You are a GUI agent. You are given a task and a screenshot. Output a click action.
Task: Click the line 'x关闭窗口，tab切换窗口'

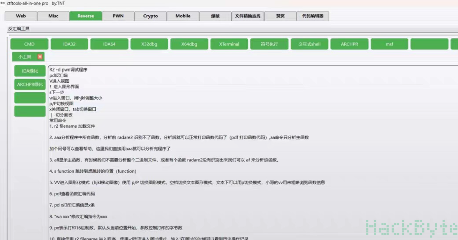pyautogui.click(x=73, y=109)
